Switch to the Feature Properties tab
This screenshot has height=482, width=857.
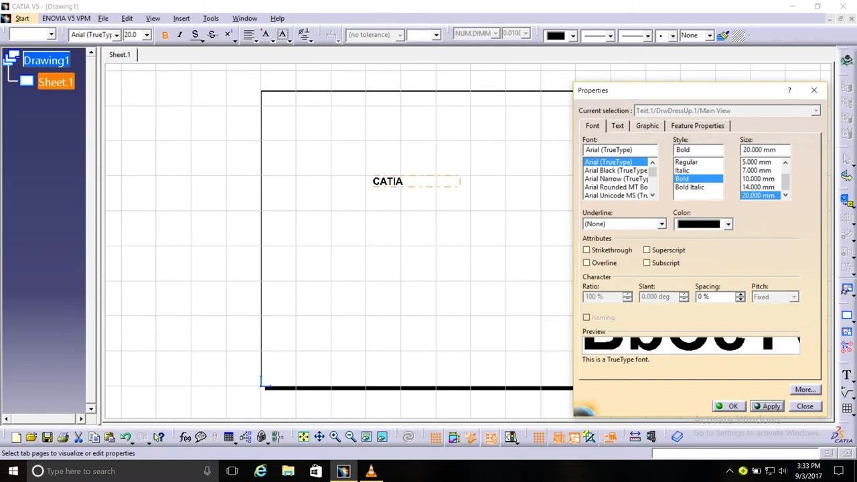698,126
